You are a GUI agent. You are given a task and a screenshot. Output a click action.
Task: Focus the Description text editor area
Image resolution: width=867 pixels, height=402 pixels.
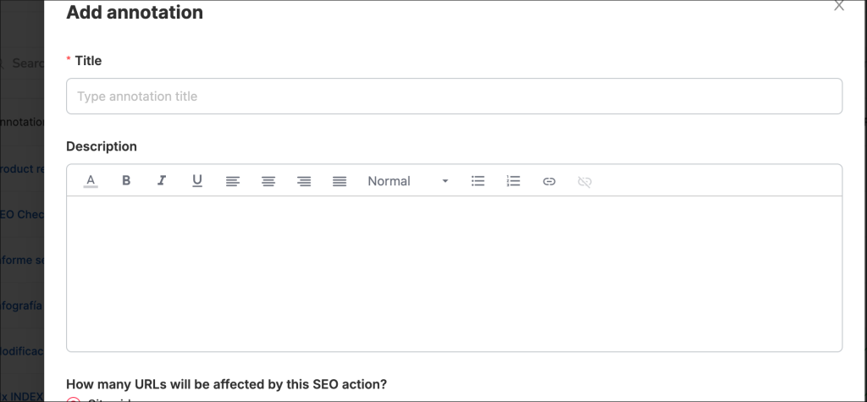[454, 273]
